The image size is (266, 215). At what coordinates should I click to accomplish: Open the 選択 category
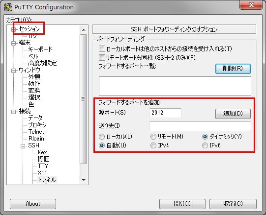pos(34,97)
